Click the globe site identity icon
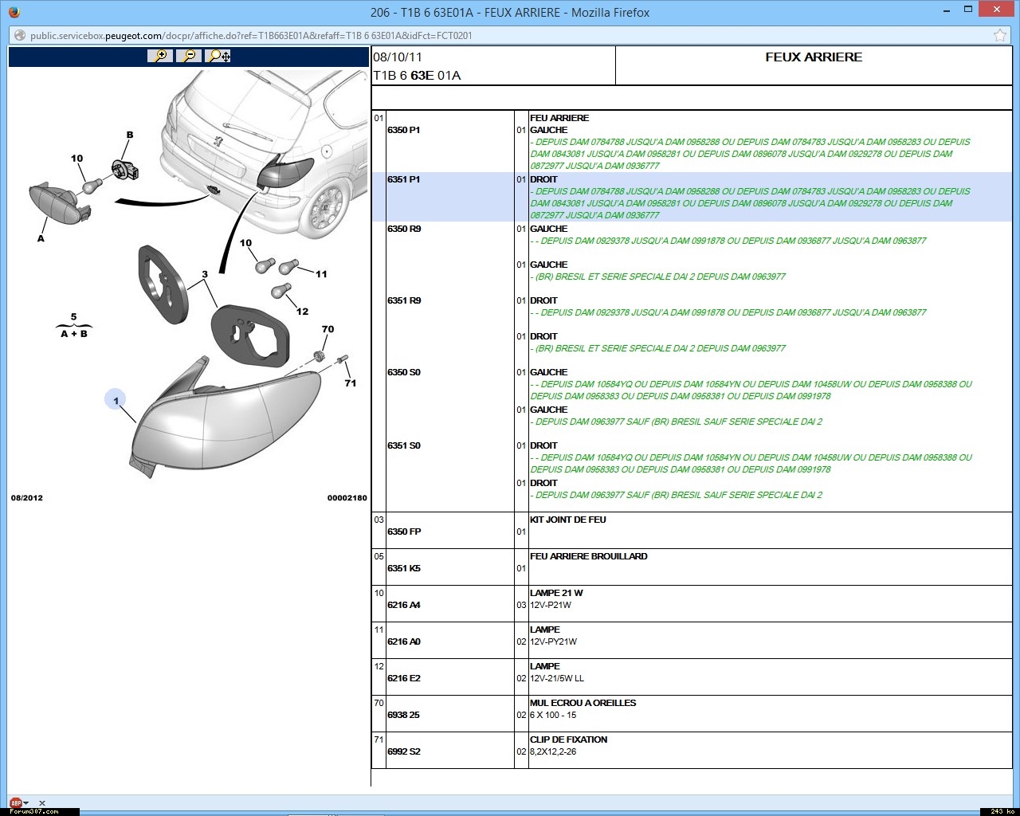This screenshot has height=816, width=1020. (x=20, y=35)
